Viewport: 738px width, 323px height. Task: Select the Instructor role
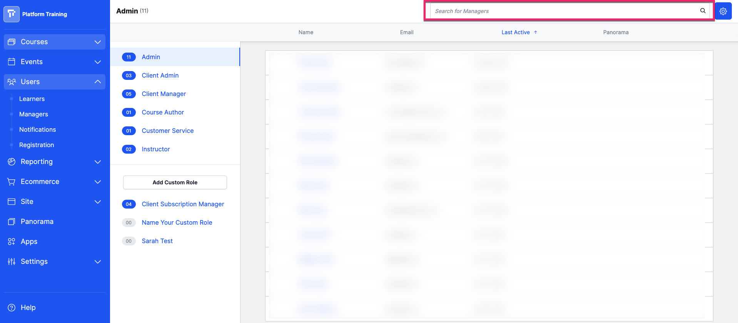pyautogui.click(x=155, y=149)
